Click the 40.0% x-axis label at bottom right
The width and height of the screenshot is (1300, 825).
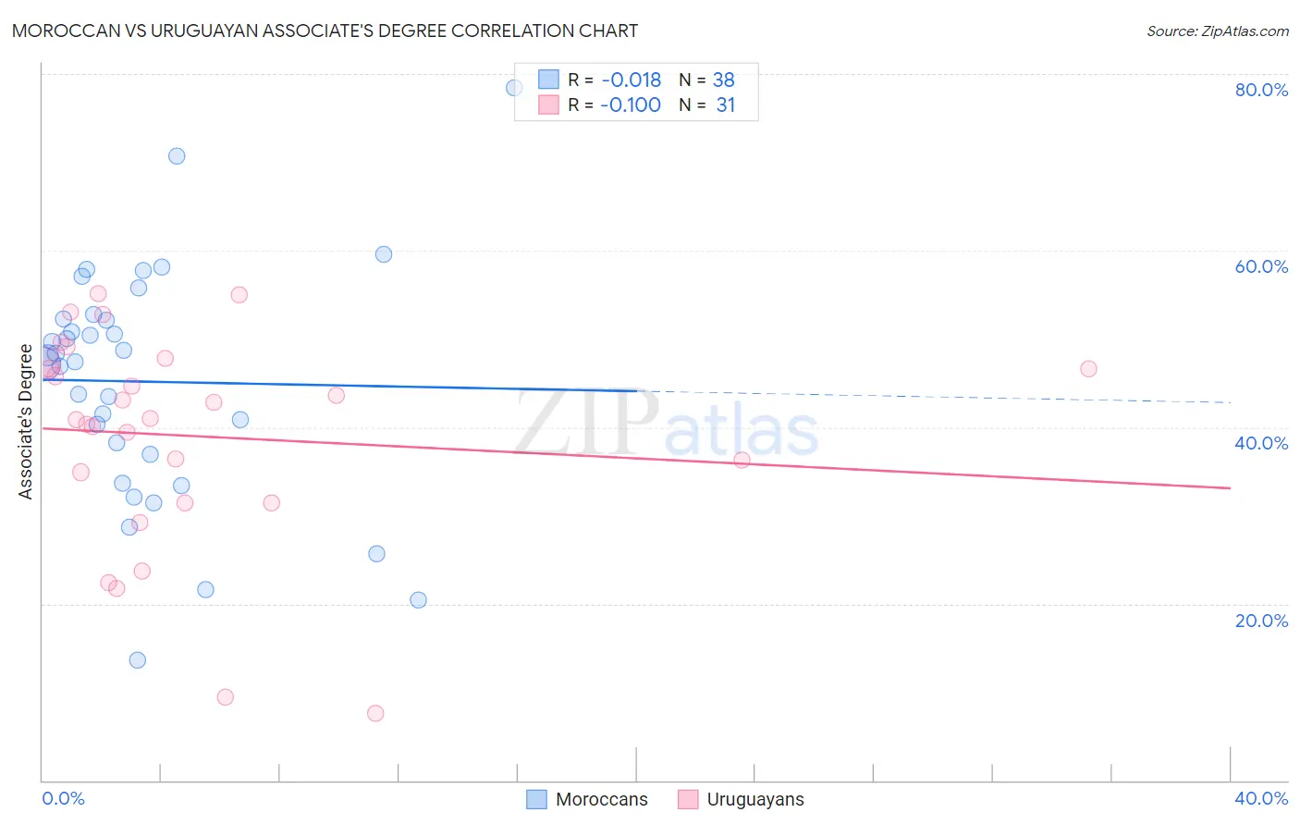pos(1261,798)
